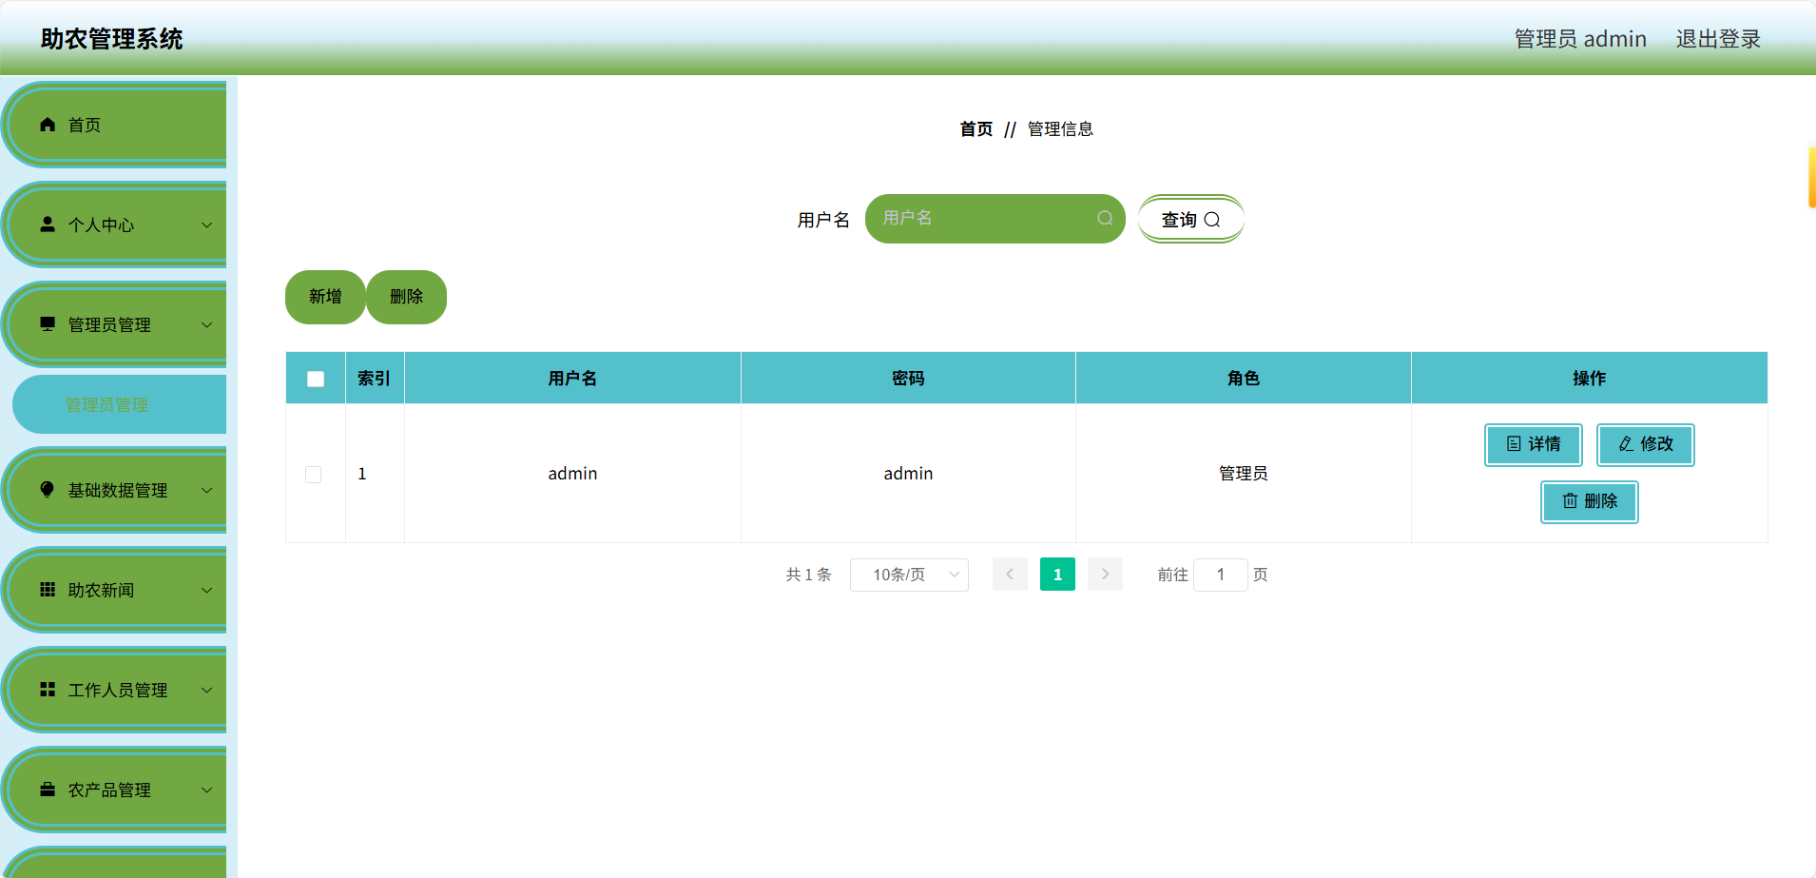1816x878 pixels.
Task: Click the home icon beside 首页
Action: (x=48, y=125)
